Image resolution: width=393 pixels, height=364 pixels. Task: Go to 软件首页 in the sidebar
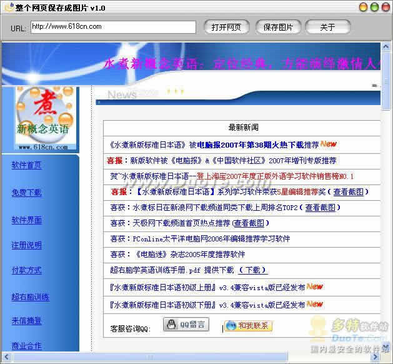coord(26,165)
